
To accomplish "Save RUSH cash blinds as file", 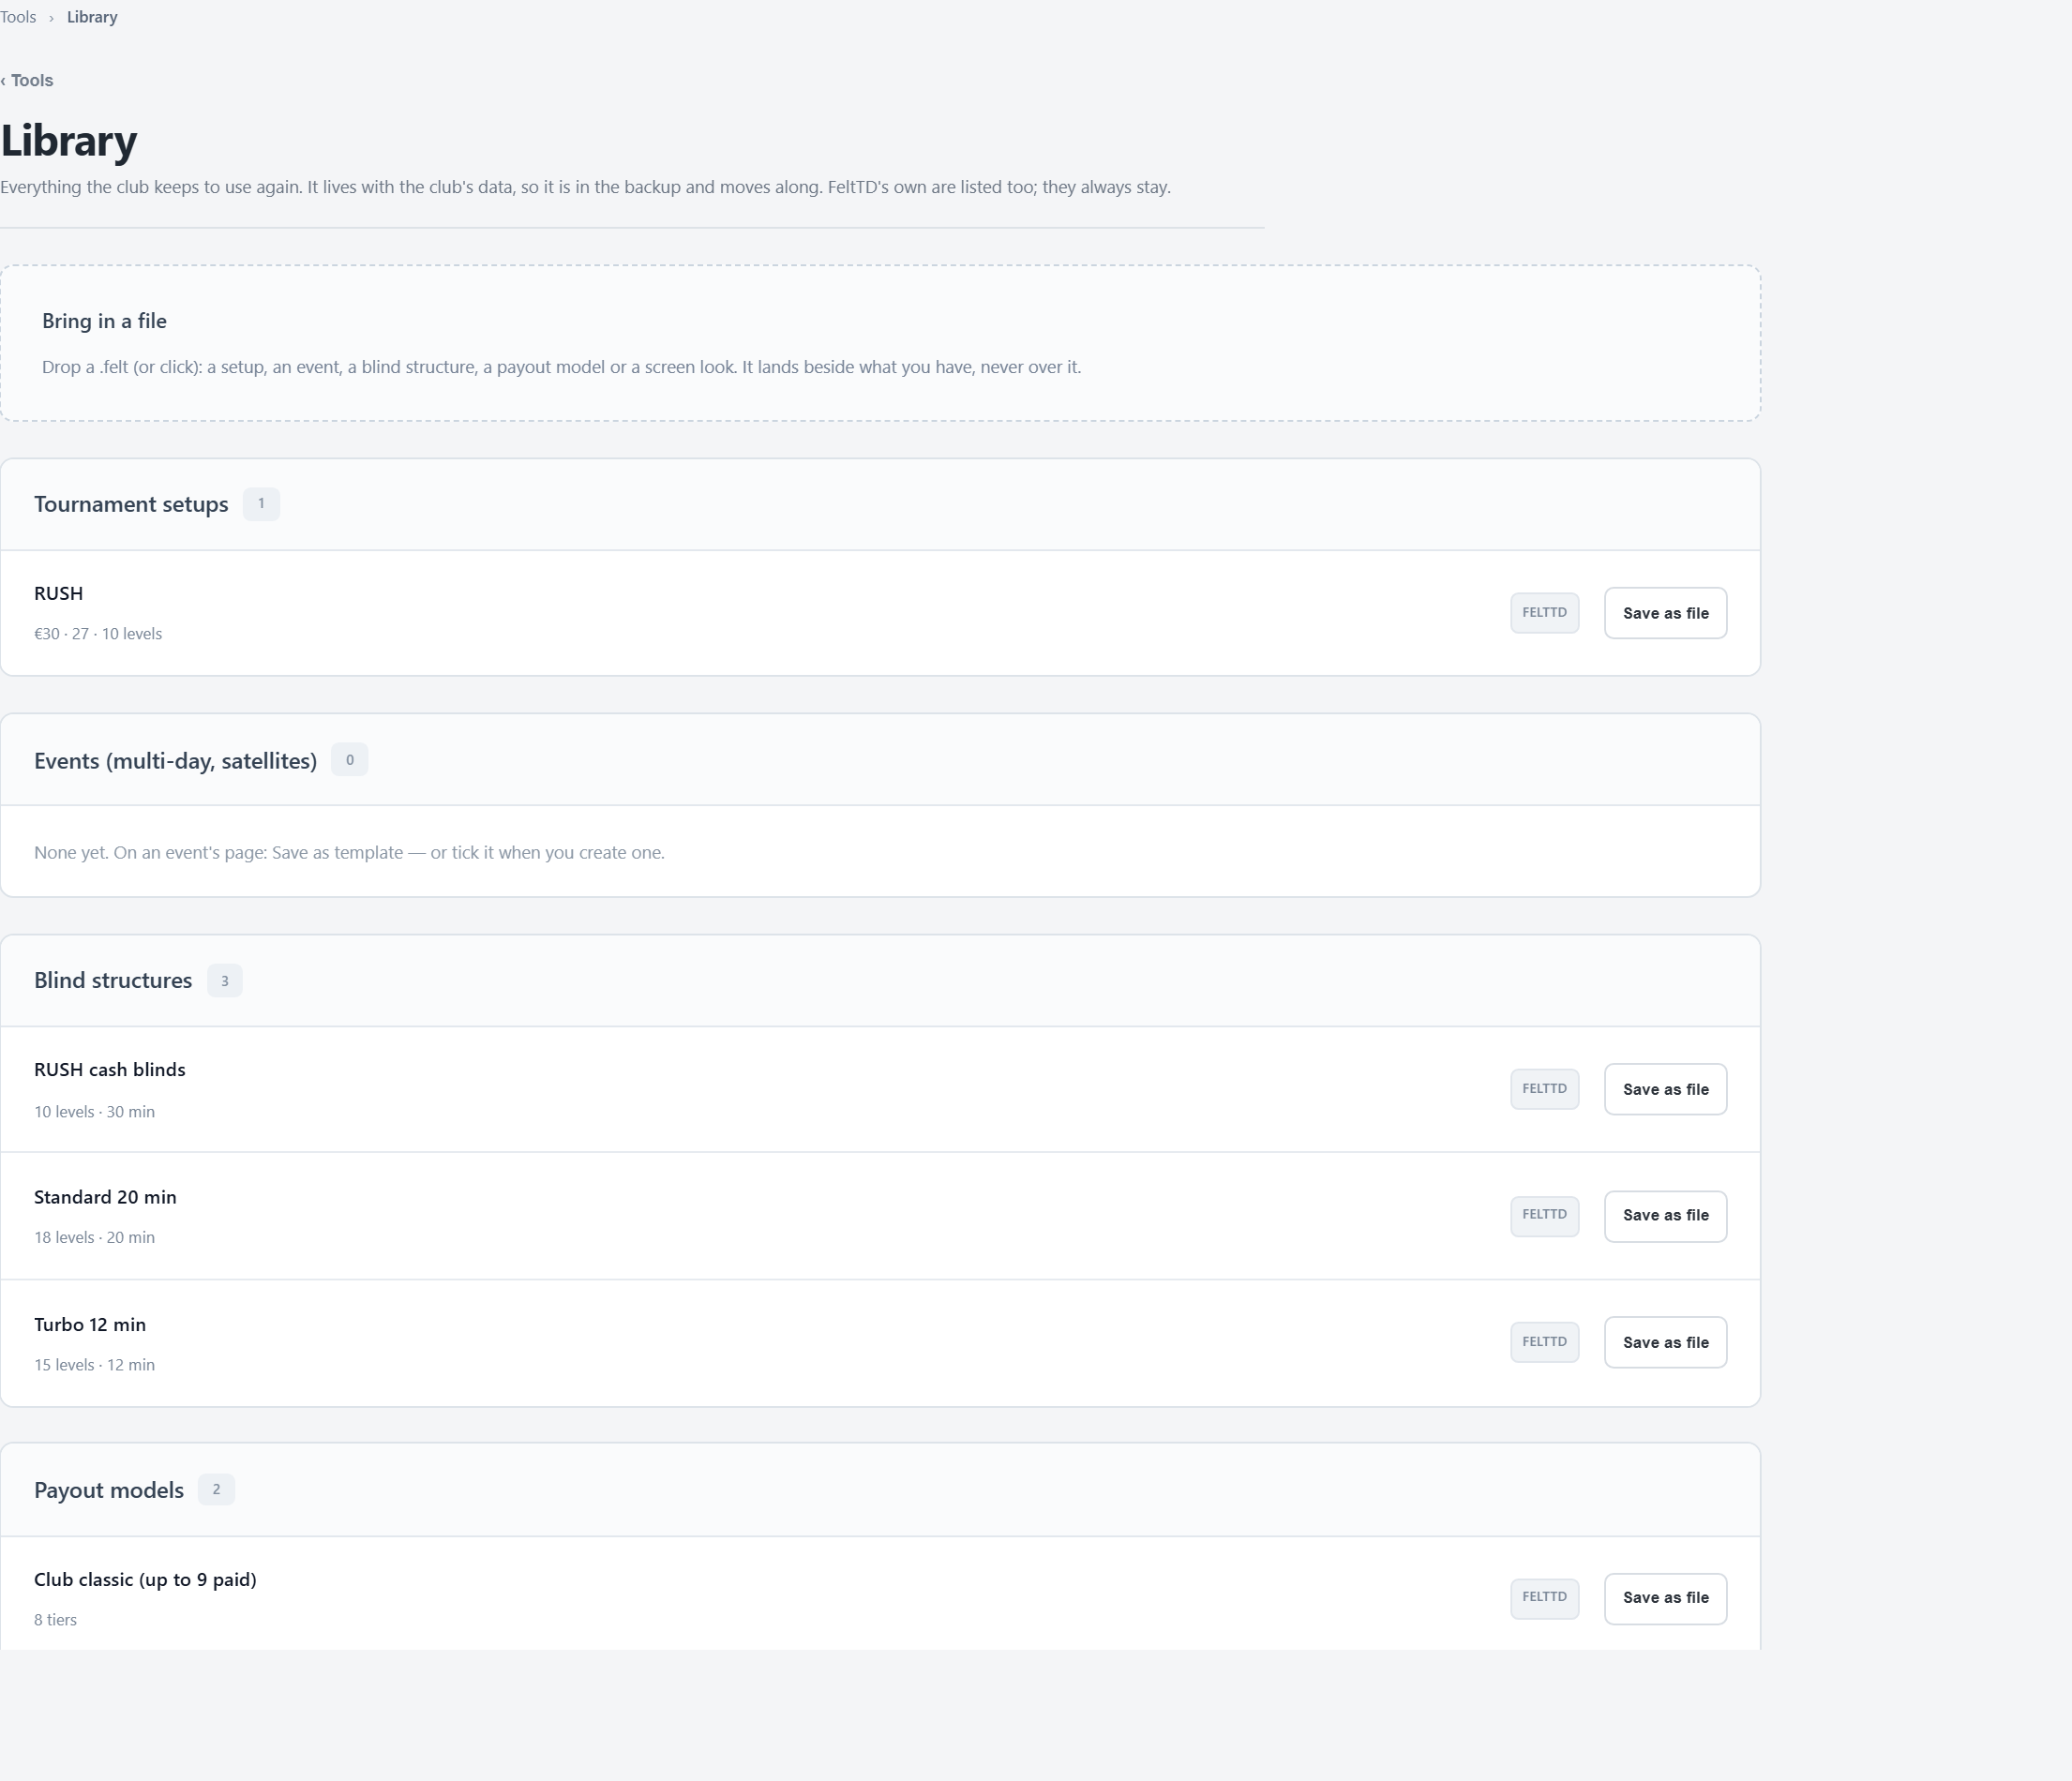I will (x=1665, y=1089).
